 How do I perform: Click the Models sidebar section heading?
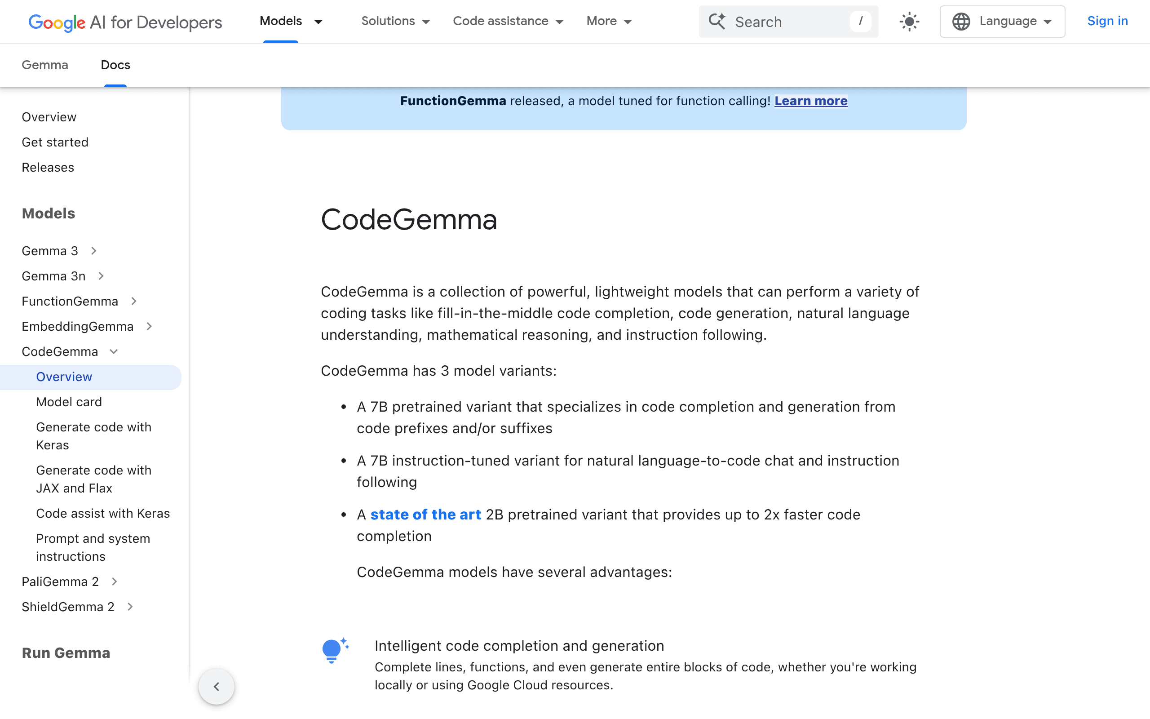(49, 213)
